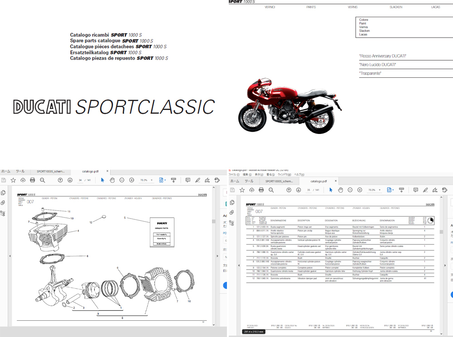Open find magnifier in right Acrobat window
Image resolution: width=453 pixels, height=337 pixels.
pyautogui.click(x=271, y=190)
